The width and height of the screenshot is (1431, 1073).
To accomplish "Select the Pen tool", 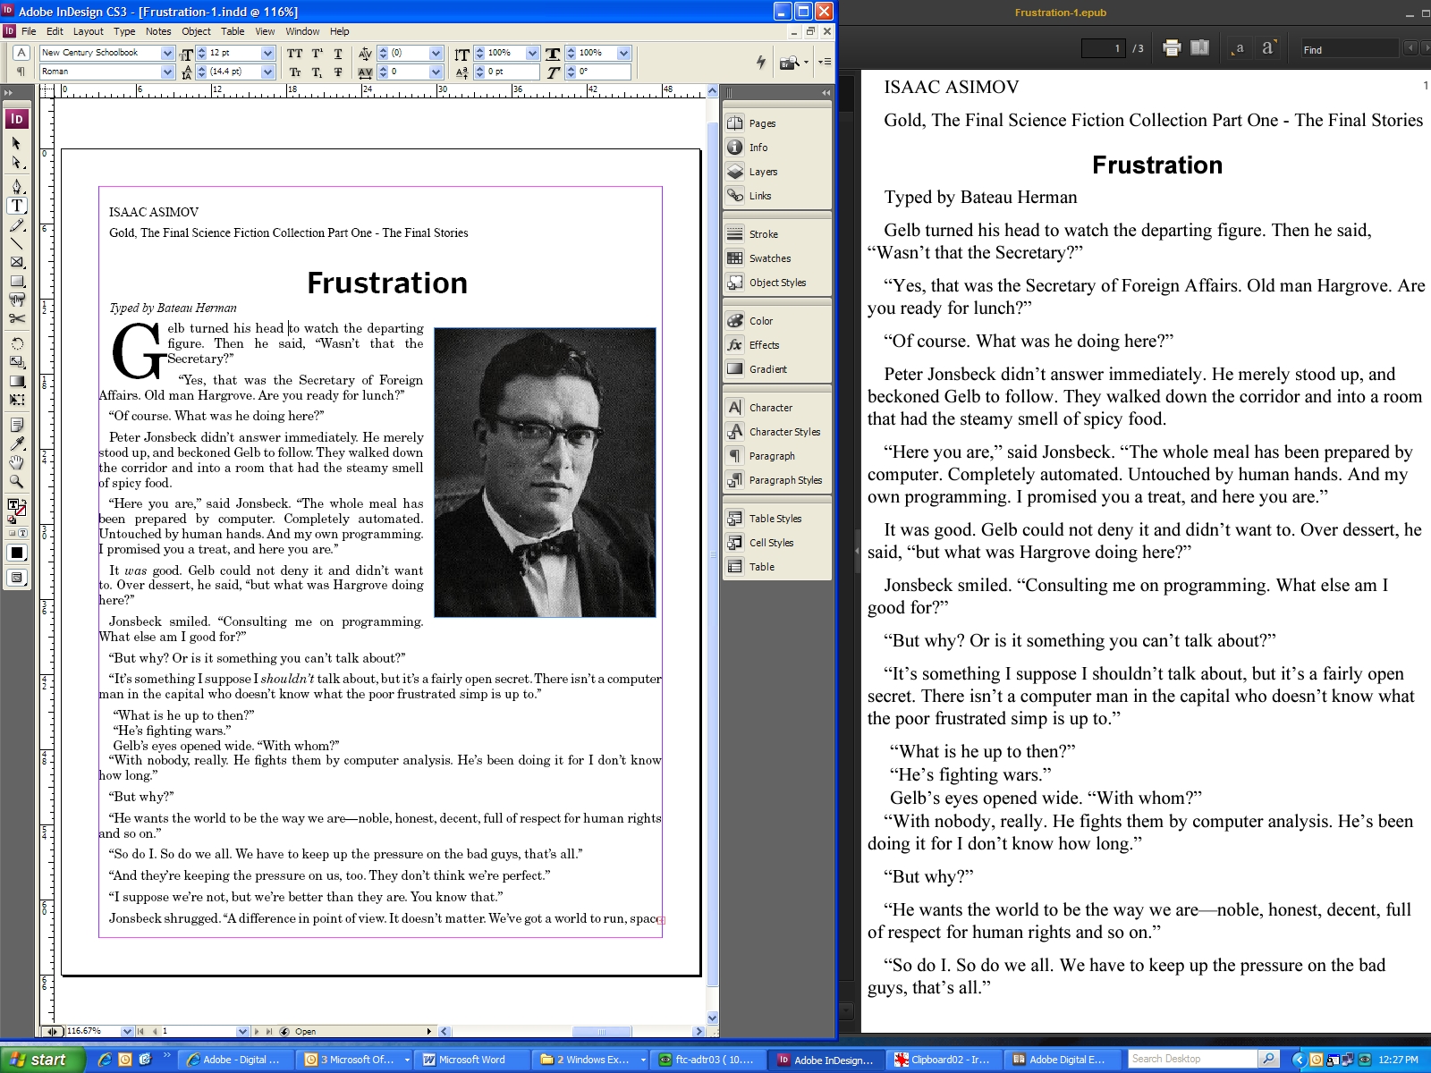I will tap(16, 186).
